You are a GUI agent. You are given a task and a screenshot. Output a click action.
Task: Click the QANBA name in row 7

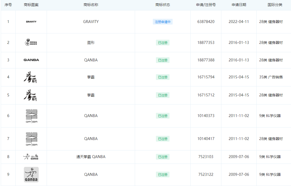pos(91,139)
